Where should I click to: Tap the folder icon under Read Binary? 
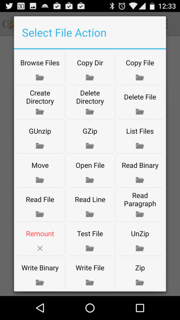pyautogui.click(x=140, y=180)
